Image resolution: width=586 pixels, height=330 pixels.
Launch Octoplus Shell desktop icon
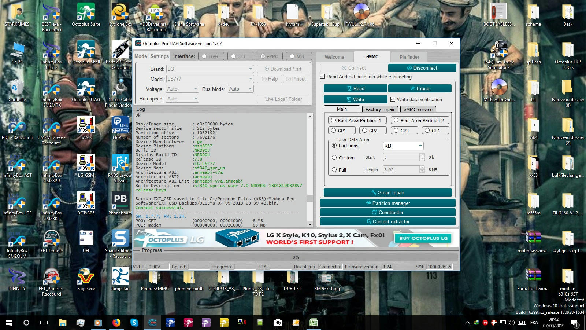pos(86,52)
